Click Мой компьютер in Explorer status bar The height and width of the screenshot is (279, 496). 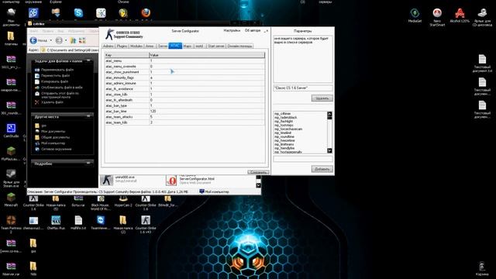214,191
